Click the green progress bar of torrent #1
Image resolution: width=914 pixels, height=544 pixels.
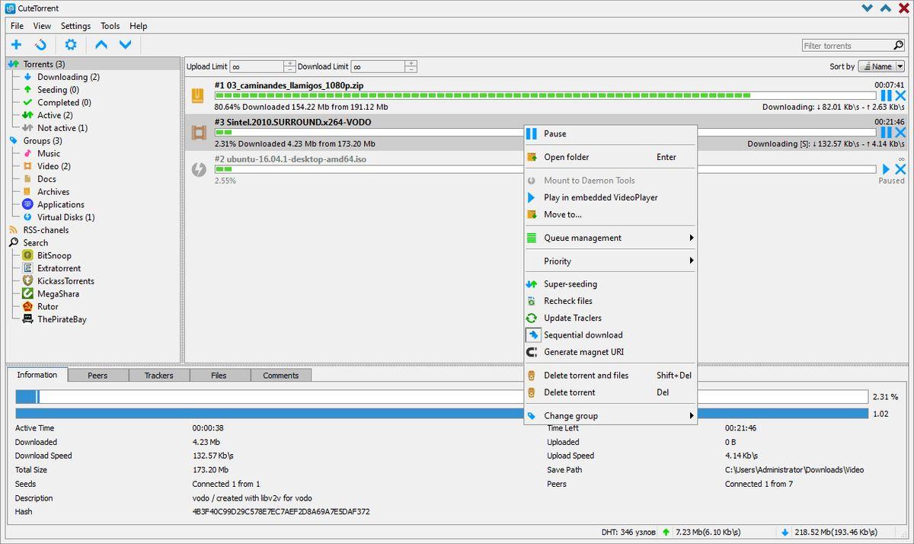click(545, 96)
